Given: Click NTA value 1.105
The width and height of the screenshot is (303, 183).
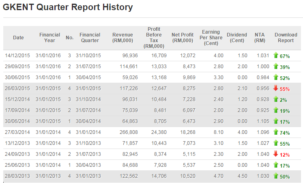Looking at the screenshot, I should 263,121.
